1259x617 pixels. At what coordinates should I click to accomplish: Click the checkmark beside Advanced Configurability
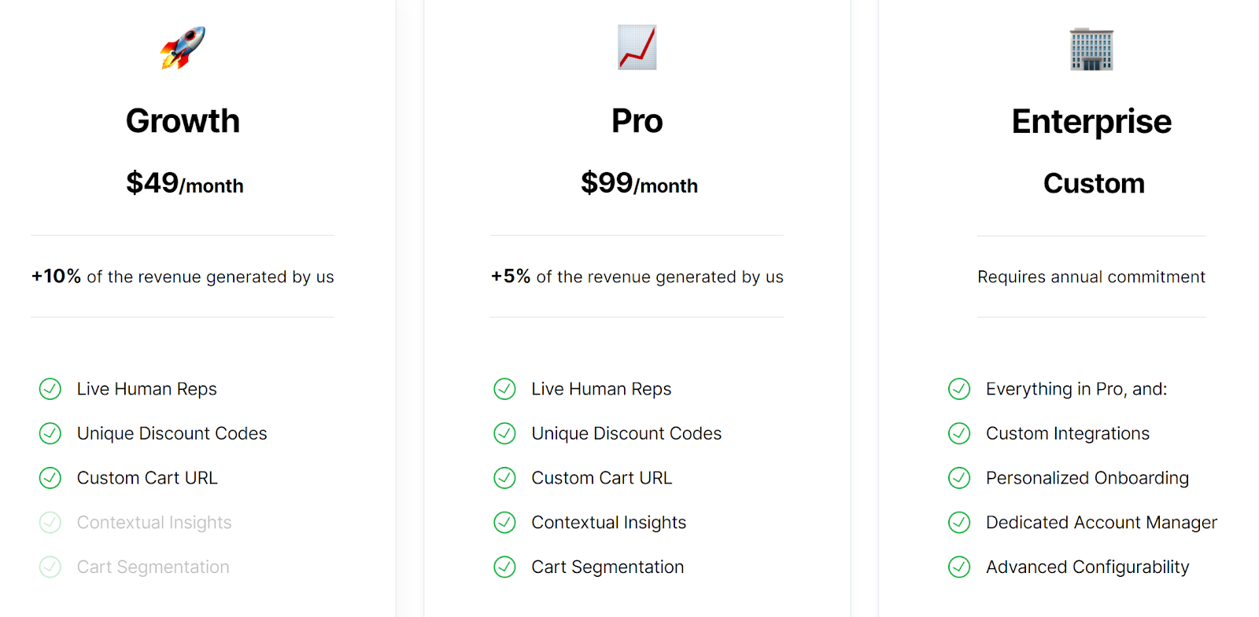(x=959, y=567)
